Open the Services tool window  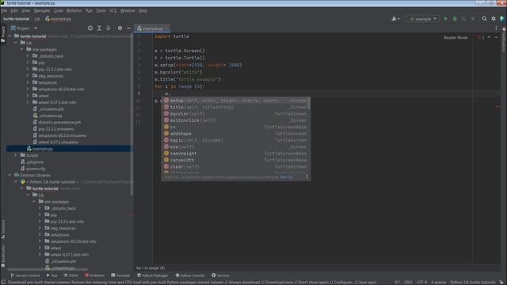click(x=220, y=275)
